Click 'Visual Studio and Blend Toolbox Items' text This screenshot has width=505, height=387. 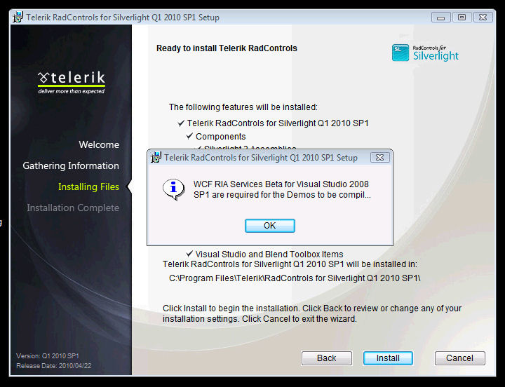269,254
